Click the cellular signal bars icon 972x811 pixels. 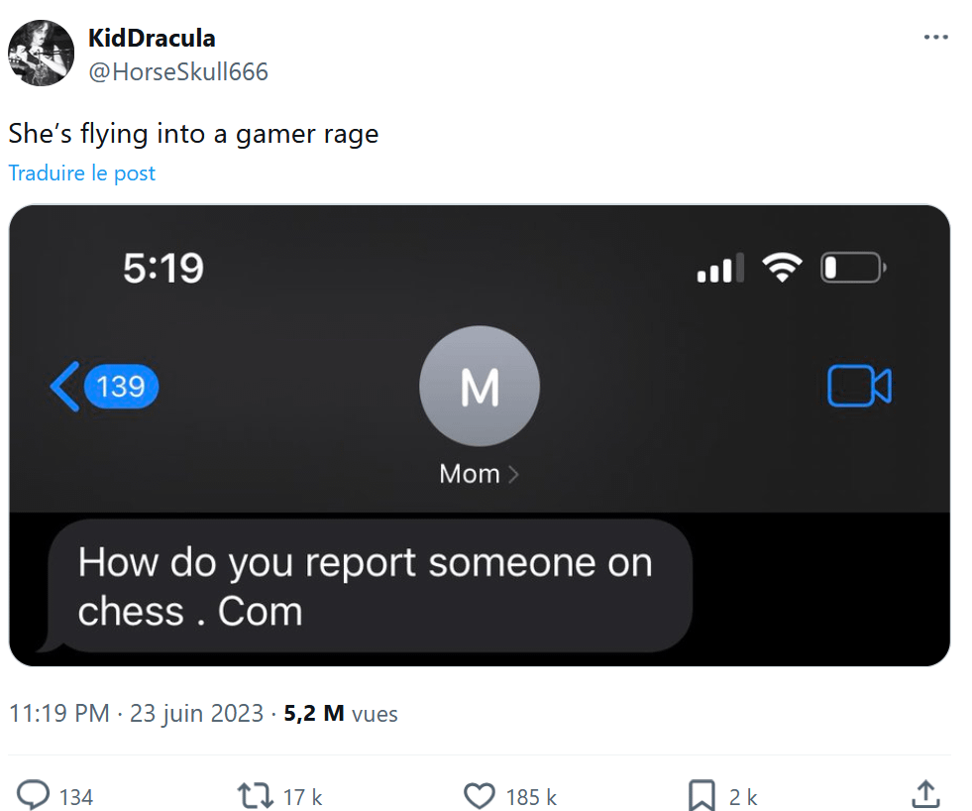coord(720,269)
